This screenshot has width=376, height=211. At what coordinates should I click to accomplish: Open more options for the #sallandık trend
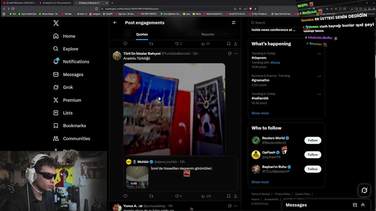tap(319, 94)
